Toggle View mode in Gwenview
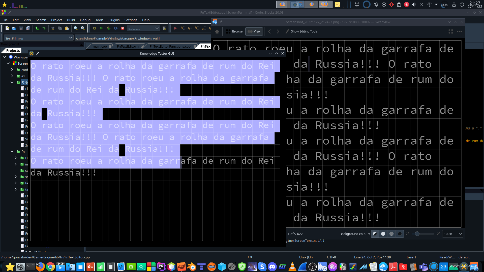This screenshot has width=484, height=272. [x=254, y=31]
